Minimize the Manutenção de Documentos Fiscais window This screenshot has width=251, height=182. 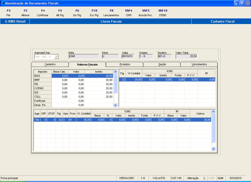[236, 3]
